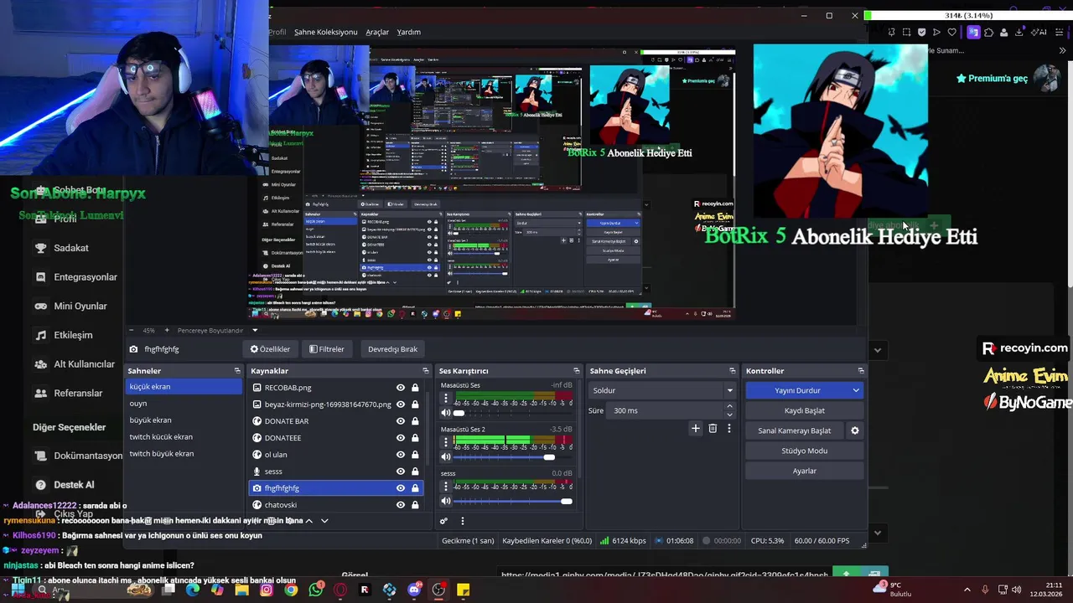Screen dimensions: 1073x603
Task: Hide the chatovski source
Action: pos(401,505)
